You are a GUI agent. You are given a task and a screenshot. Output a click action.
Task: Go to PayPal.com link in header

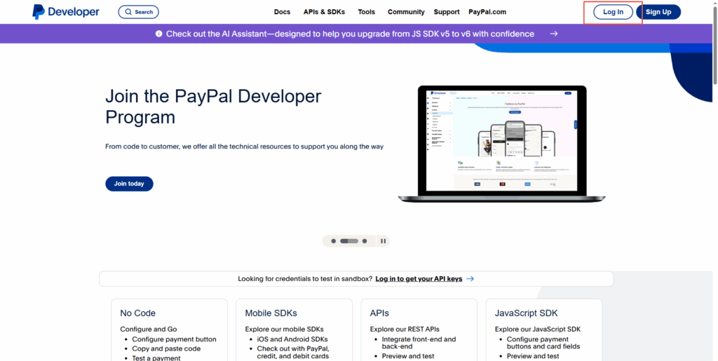(487, 12)
